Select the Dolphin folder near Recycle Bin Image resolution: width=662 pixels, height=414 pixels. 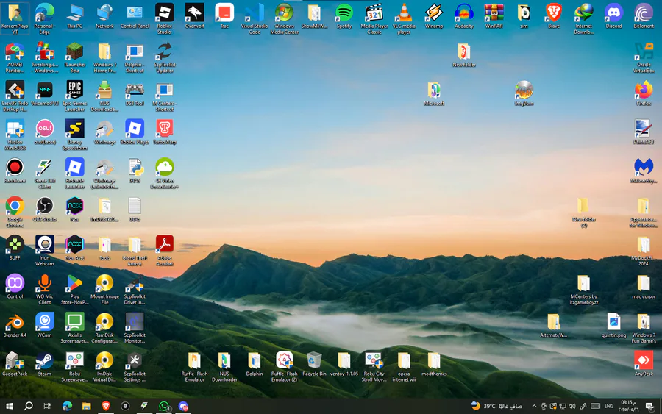pos(255,364)
